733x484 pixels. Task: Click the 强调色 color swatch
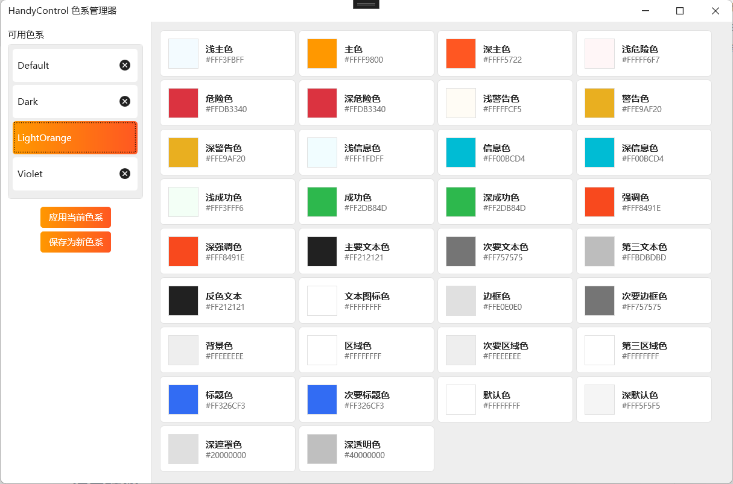click(599, 201)
